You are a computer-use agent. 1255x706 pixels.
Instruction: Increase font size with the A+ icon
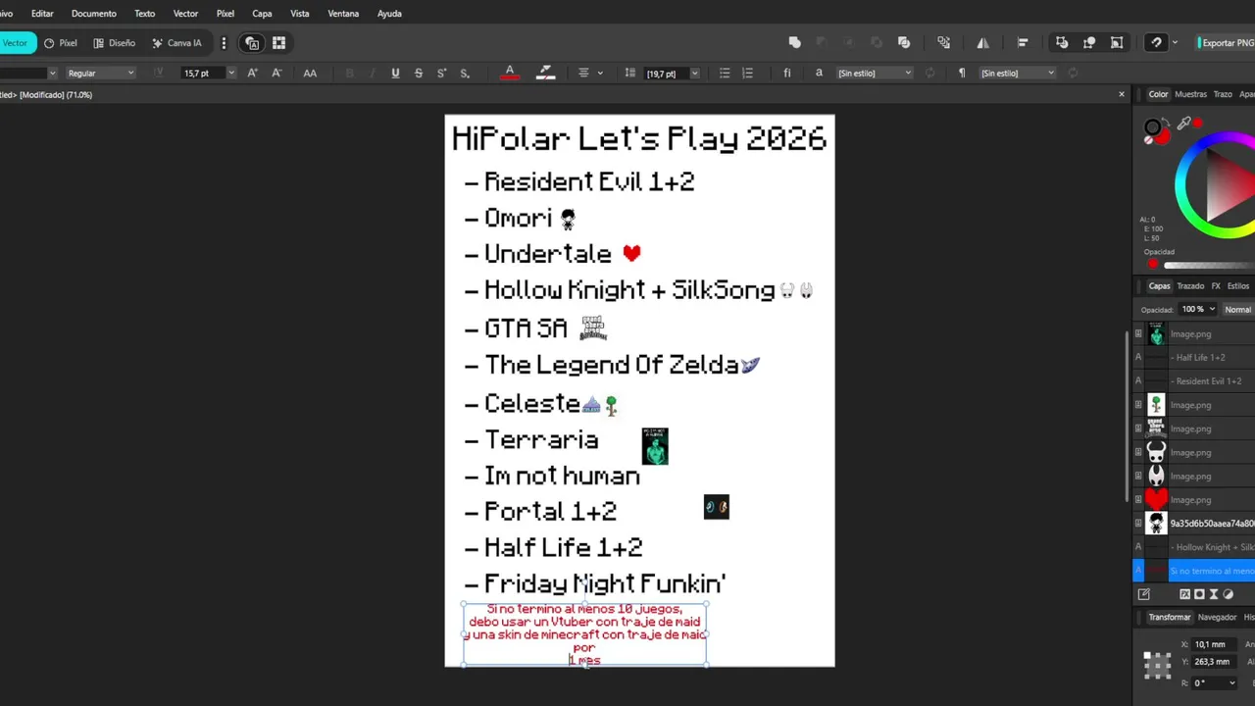252,74
